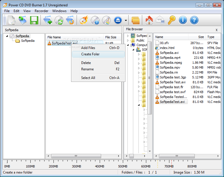The height and width of the screenshot is (177, 224).
Task: Click the Erase disc brush icon
Action: (106, 20)
